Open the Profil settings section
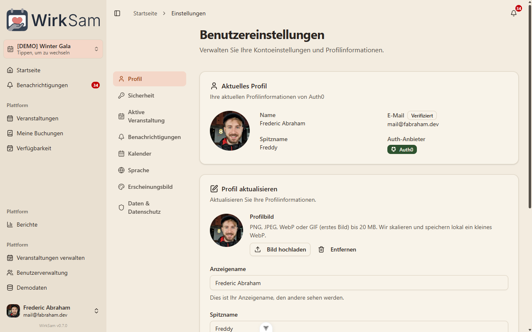Screen dimensions: 532x332 pyautogui.click(x=150, y=79)
